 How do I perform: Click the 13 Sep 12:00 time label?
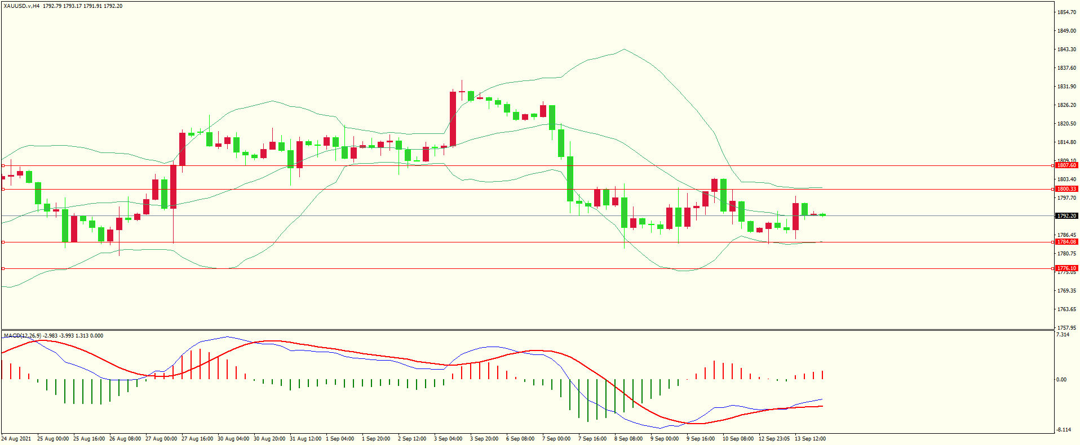(811, 438)
